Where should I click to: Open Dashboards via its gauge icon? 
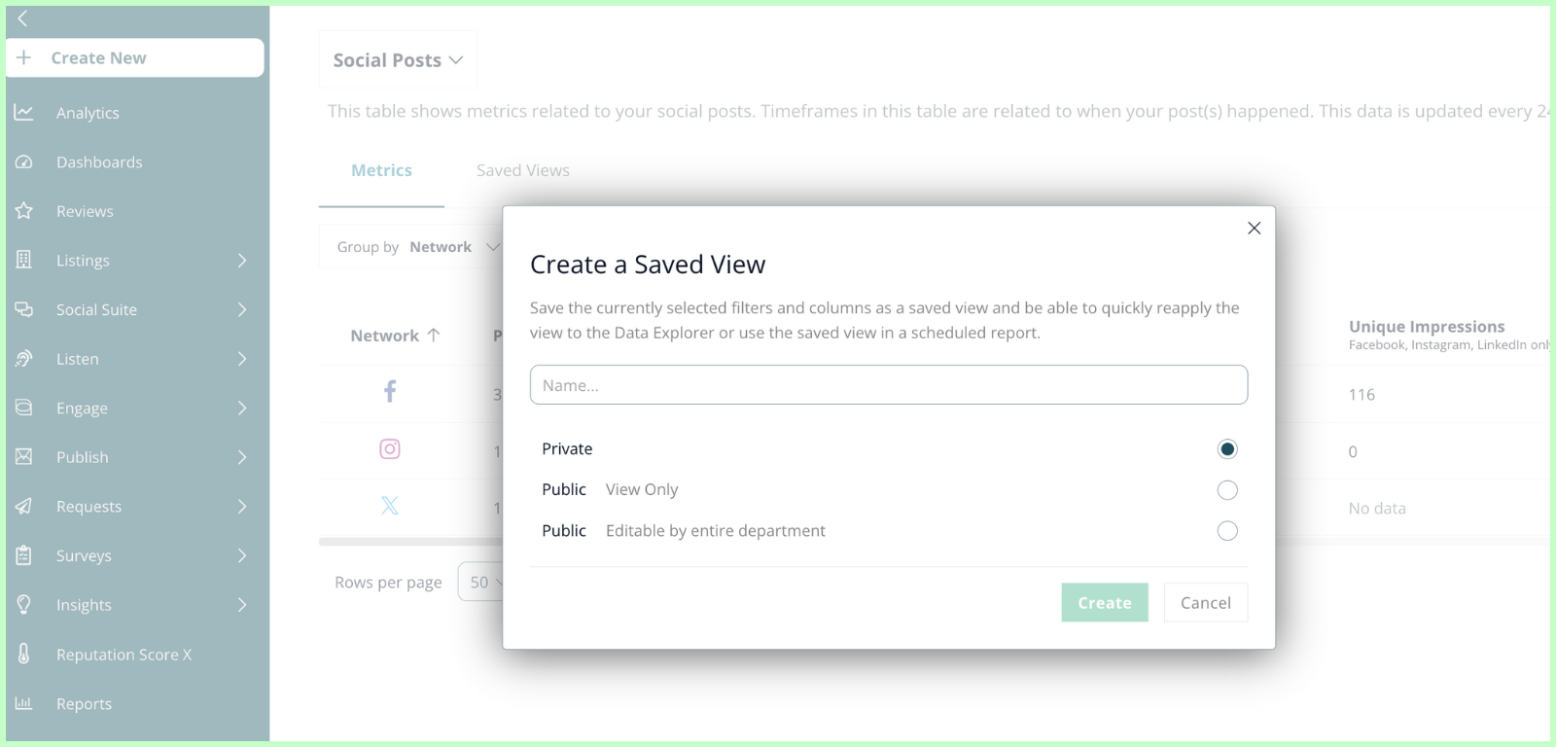pos(24,162)
